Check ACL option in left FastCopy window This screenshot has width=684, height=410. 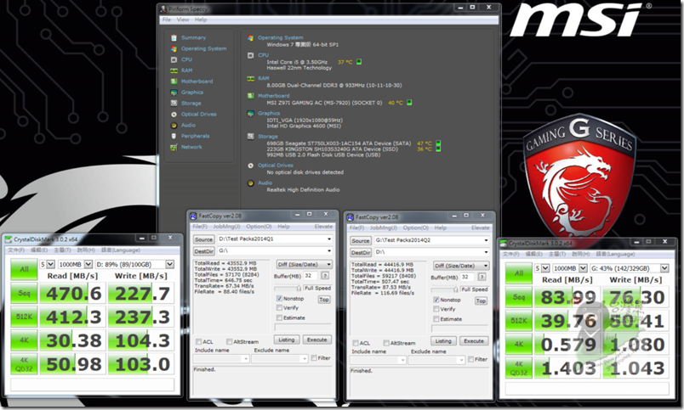point(199,341)
